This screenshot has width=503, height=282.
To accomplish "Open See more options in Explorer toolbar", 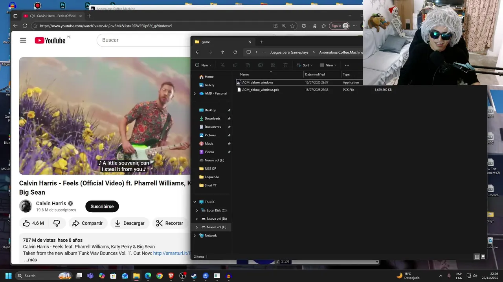I will [x=347, y=65].
